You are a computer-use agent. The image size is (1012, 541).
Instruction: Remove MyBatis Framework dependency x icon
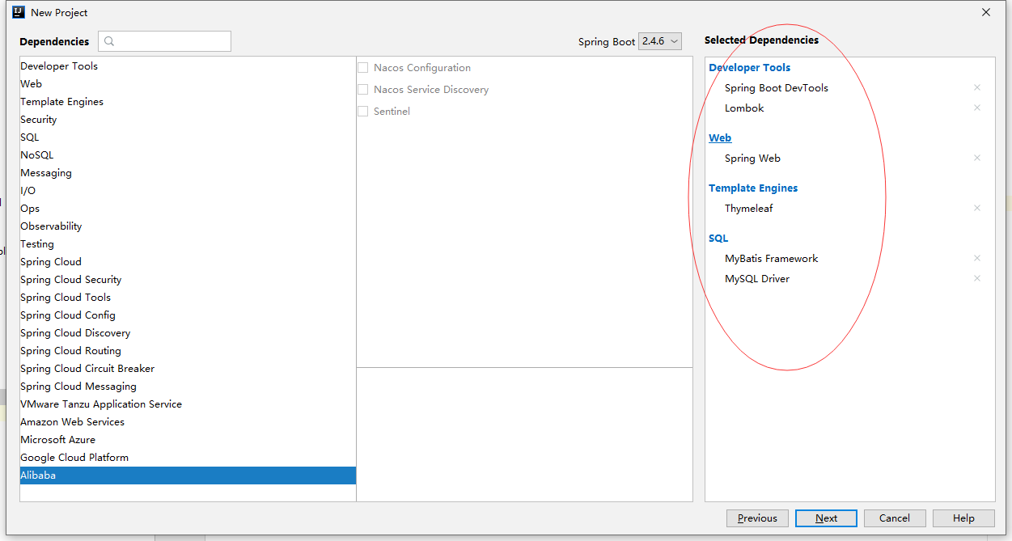pos(977,258)
